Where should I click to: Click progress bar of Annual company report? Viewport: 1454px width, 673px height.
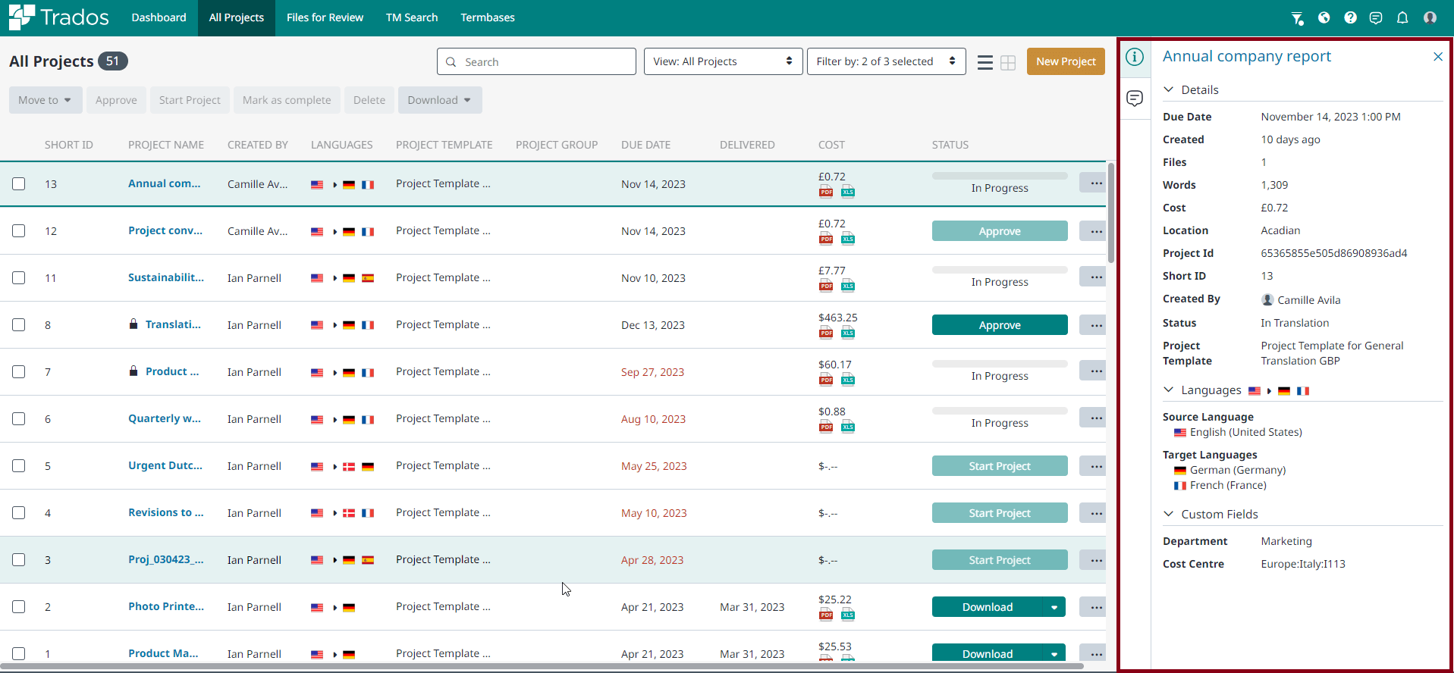point(999,176)
